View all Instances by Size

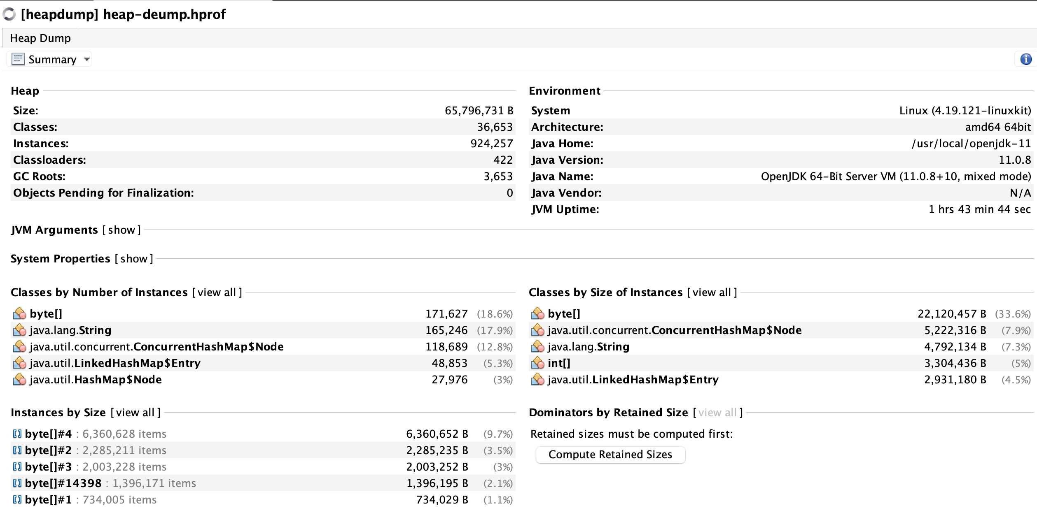click(135, 413)
